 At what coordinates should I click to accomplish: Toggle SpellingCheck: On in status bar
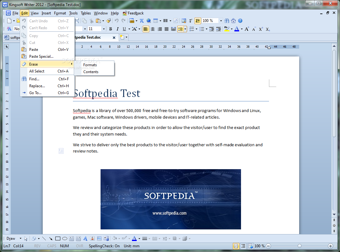[104, 246]
